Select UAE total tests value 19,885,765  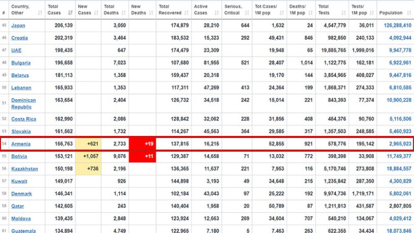[x=333, y=50]
